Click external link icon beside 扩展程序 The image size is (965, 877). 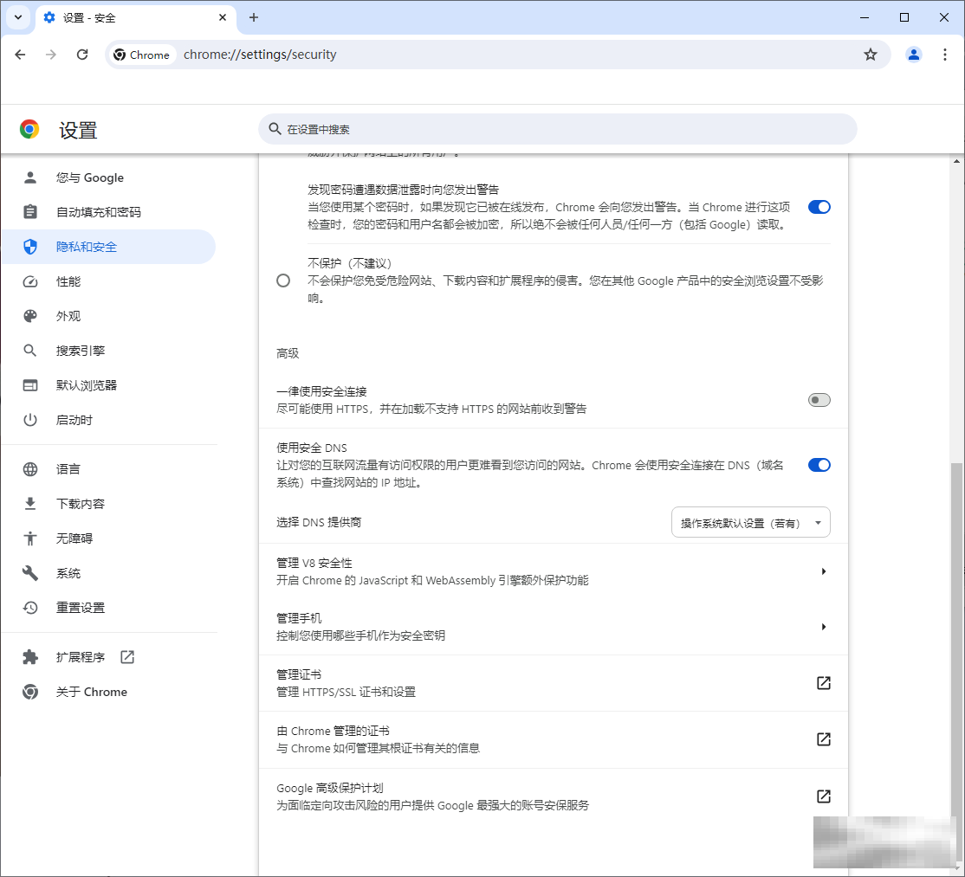(127, 657)
